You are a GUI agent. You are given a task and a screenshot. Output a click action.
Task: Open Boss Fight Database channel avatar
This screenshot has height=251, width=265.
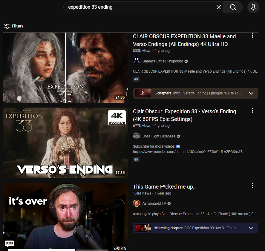pos(137,136)
